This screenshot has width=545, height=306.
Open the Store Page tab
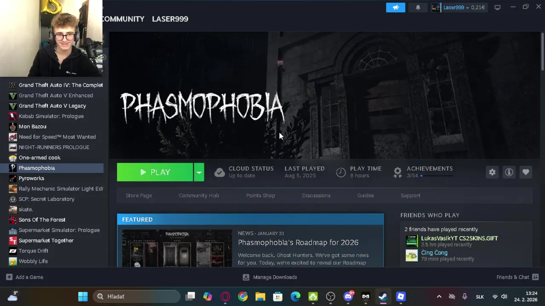coord(139,195)
